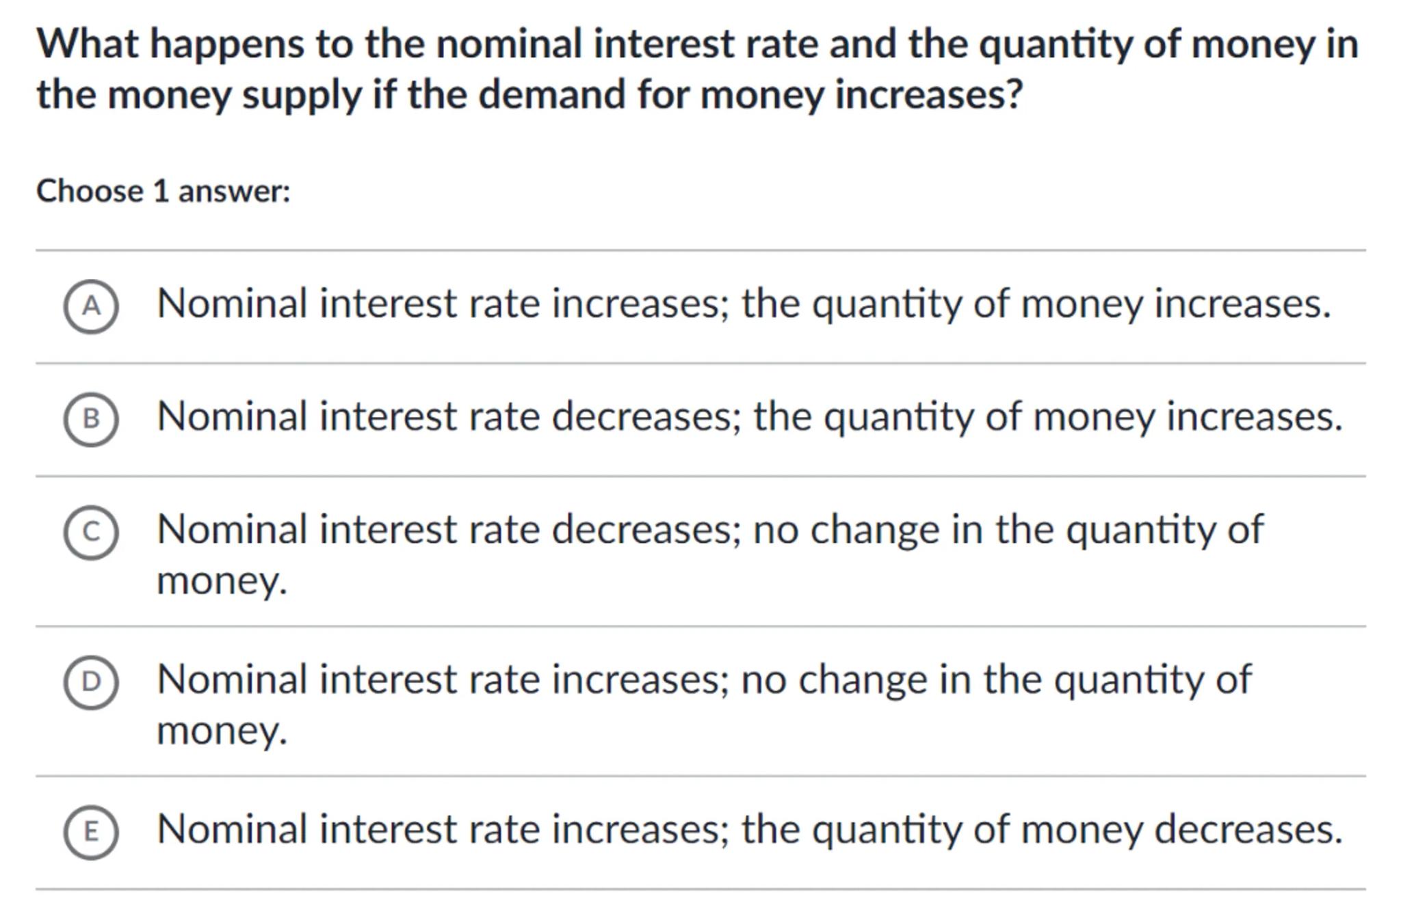Click the divider between options A and B
The image size is (1401, 918).
[700, 364]
